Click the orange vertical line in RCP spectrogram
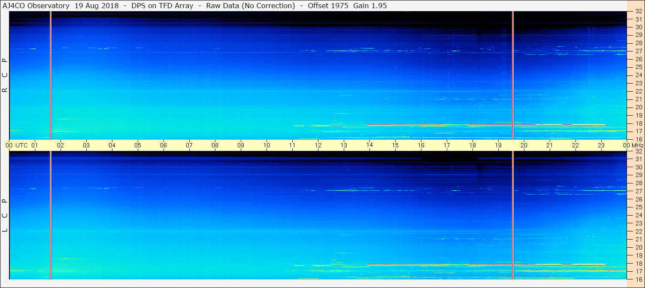 click(51, 75)
